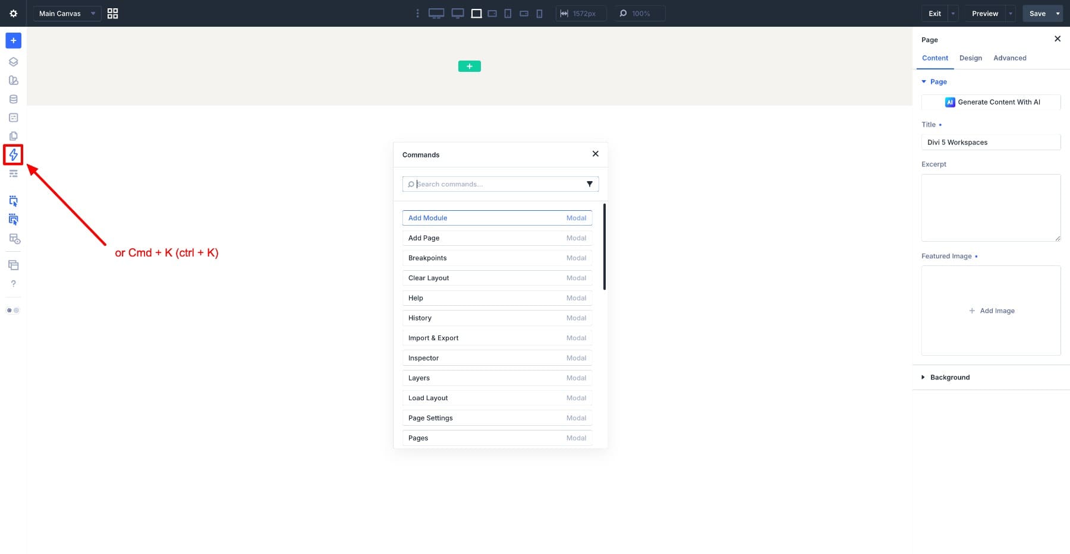Switch to the Design tab
Viewport: 1070px width, 554px height.
coord(971,58)
